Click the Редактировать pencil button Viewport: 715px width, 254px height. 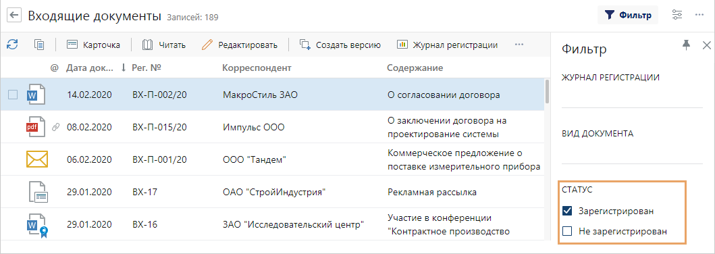pyautogui.click(x=240, y=45)
